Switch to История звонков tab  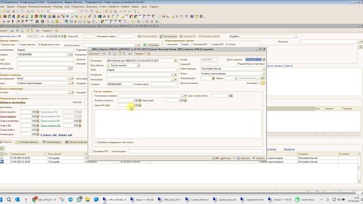click(x=27, y=142)
